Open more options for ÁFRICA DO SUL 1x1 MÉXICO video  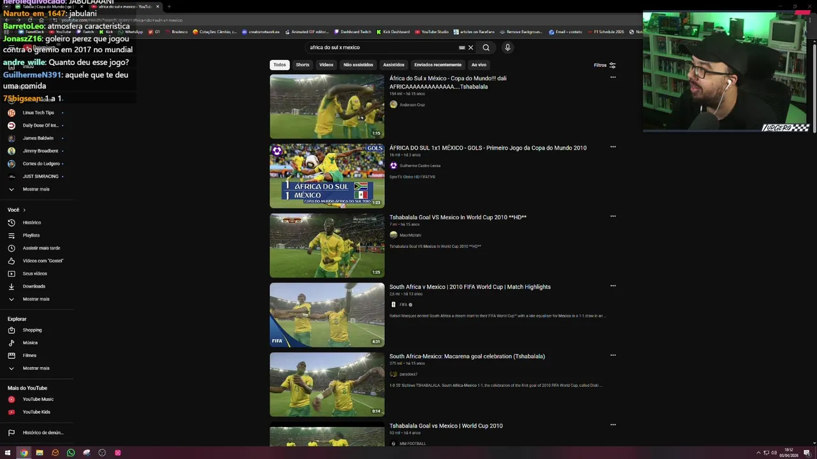click(613, 147)
